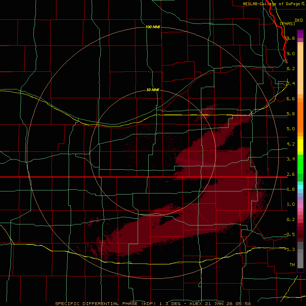306x306 pixels.
Task: Click the -1.3 value on color scale
Action: tap(289, 250)
